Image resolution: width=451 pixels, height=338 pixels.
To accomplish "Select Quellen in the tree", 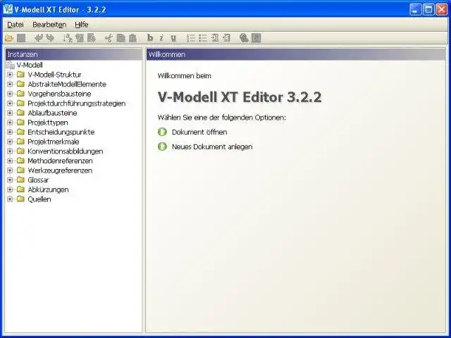I will [x=39, y=199].
